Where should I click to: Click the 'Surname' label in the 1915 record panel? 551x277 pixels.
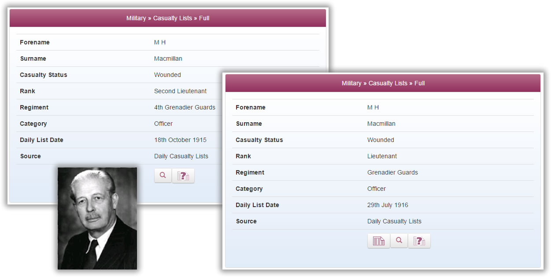click(x=33, y=58)
